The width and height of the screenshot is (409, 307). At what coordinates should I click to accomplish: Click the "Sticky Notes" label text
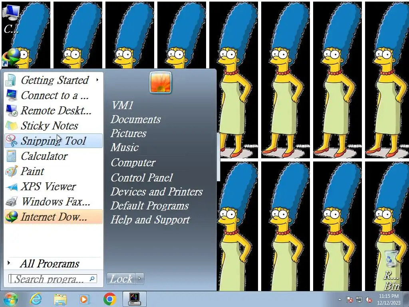50,126
